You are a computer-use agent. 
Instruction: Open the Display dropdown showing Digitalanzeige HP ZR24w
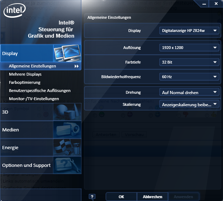(x=189, y=31)
